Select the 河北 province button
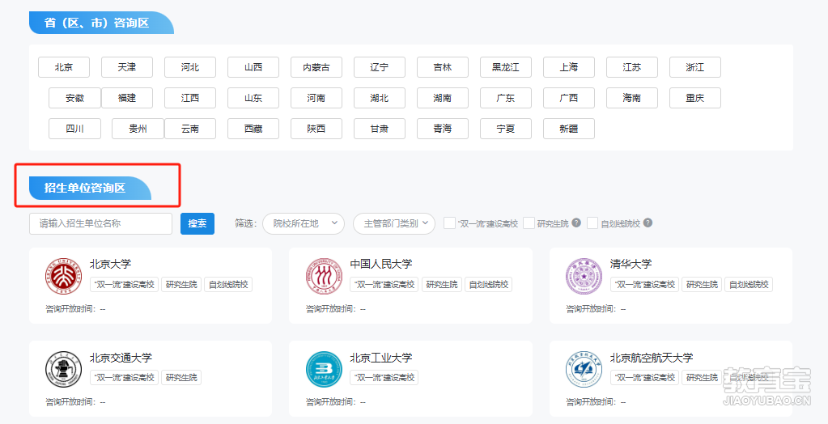This screenshot has width=828, height=424. click(x=190, y=67)
